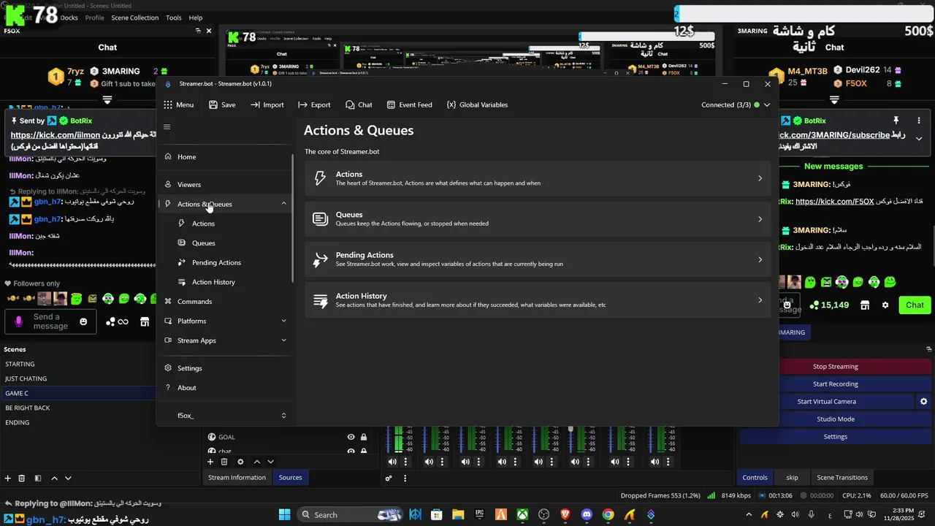Screen dimensions: 935x526
Task: Open the Actions card in main panel
Action: coord(538,178)
